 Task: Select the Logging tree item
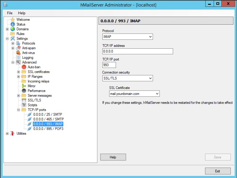28,58
